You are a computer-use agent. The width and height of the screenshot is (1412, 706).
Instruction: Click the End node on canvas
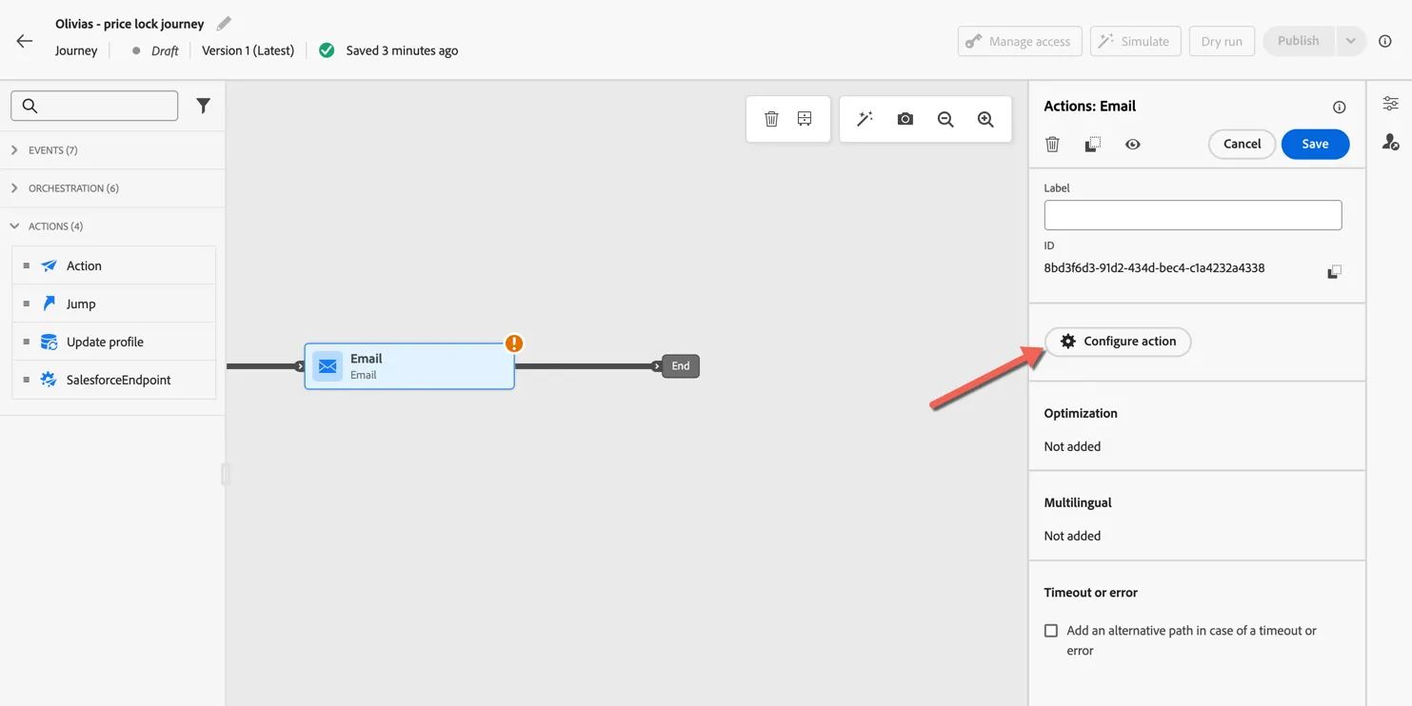[681, 366]
